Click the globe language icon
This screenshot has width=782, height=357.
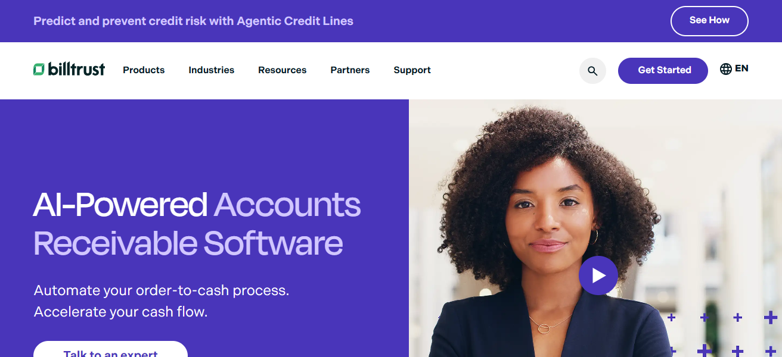pyautogui.click(x=726, y=69)
